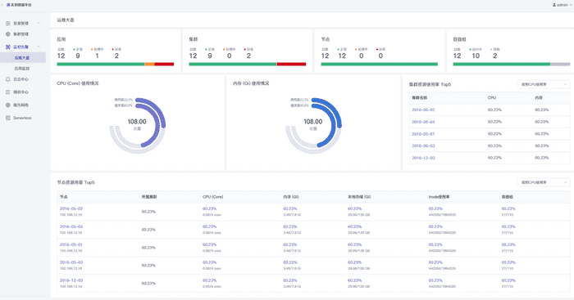Click memory 60.23% value in node 2016-05-04 row
The image size is (574, 300).
click(x=290, y=226)
